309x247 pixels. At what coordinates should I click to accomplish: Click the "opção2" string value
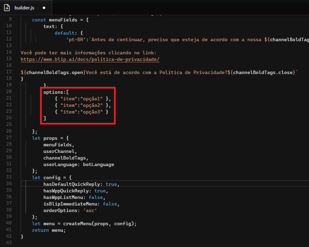pyautogui.click(x=91, y=105)
